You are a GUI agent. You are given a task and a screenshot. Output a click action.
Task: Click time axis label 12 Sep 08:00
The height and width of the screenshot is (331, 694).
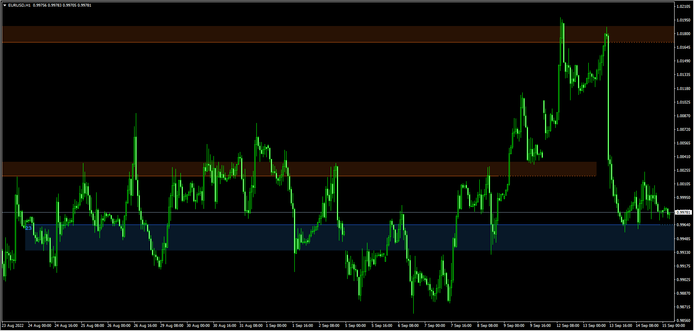pos(568,326)
